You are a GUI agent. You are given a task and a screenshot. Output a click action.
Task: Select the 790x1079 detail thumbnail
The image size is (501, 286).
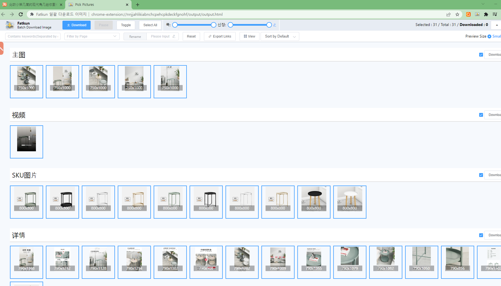[x=350, y=262]
